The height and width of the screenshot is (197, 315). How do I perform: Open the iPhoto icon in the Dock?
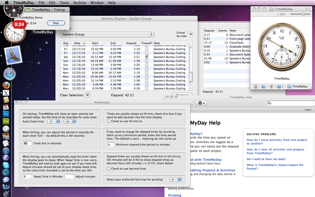(x=6, y=136)
